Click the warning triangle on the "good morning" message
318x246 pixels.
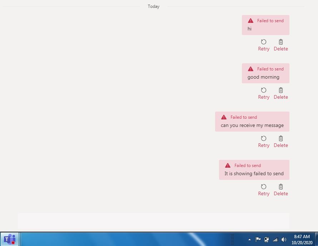[x=250, y=69]
